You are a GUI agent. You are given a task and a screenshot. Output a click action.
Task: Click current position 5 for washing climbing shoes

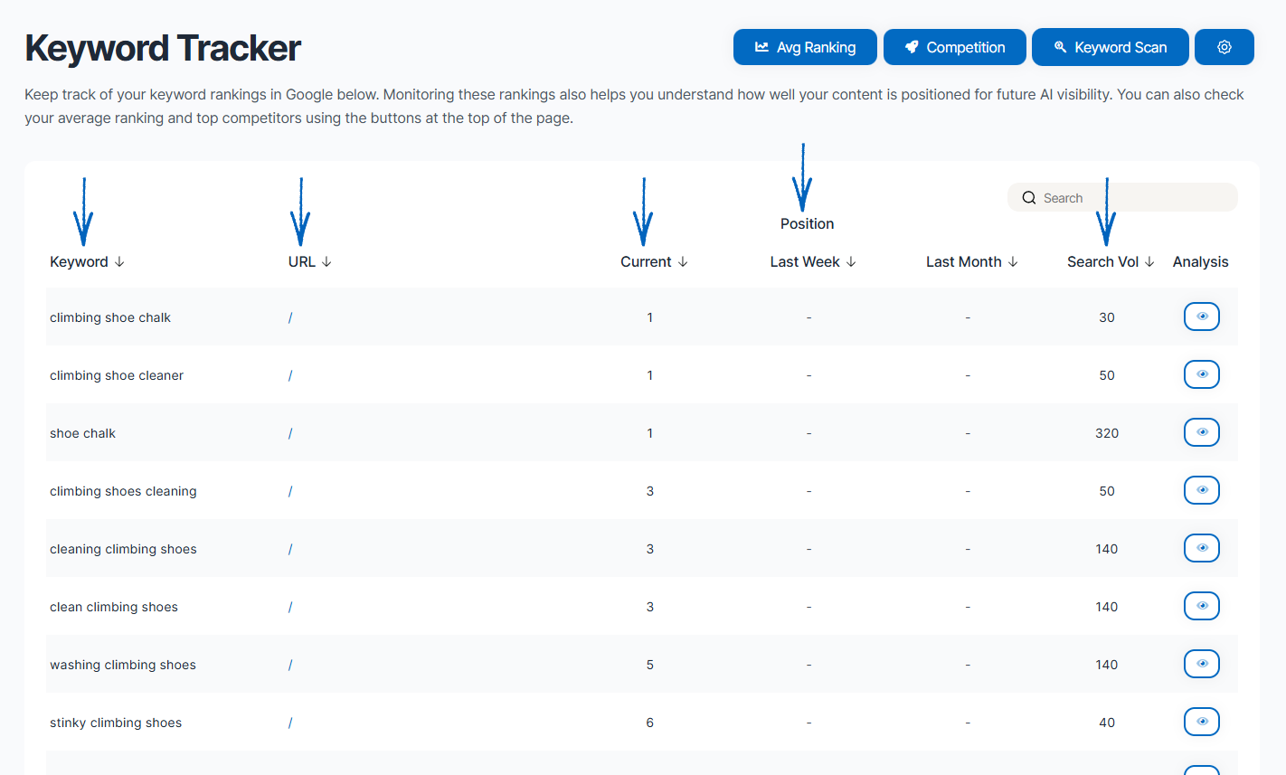[649, 665]
